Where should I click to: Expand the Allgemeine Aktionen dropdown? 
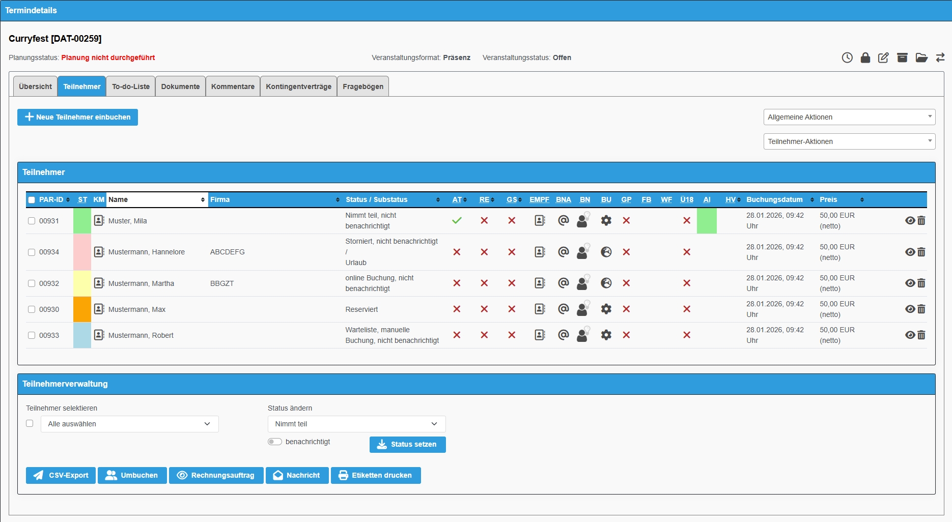coord(849,117)
